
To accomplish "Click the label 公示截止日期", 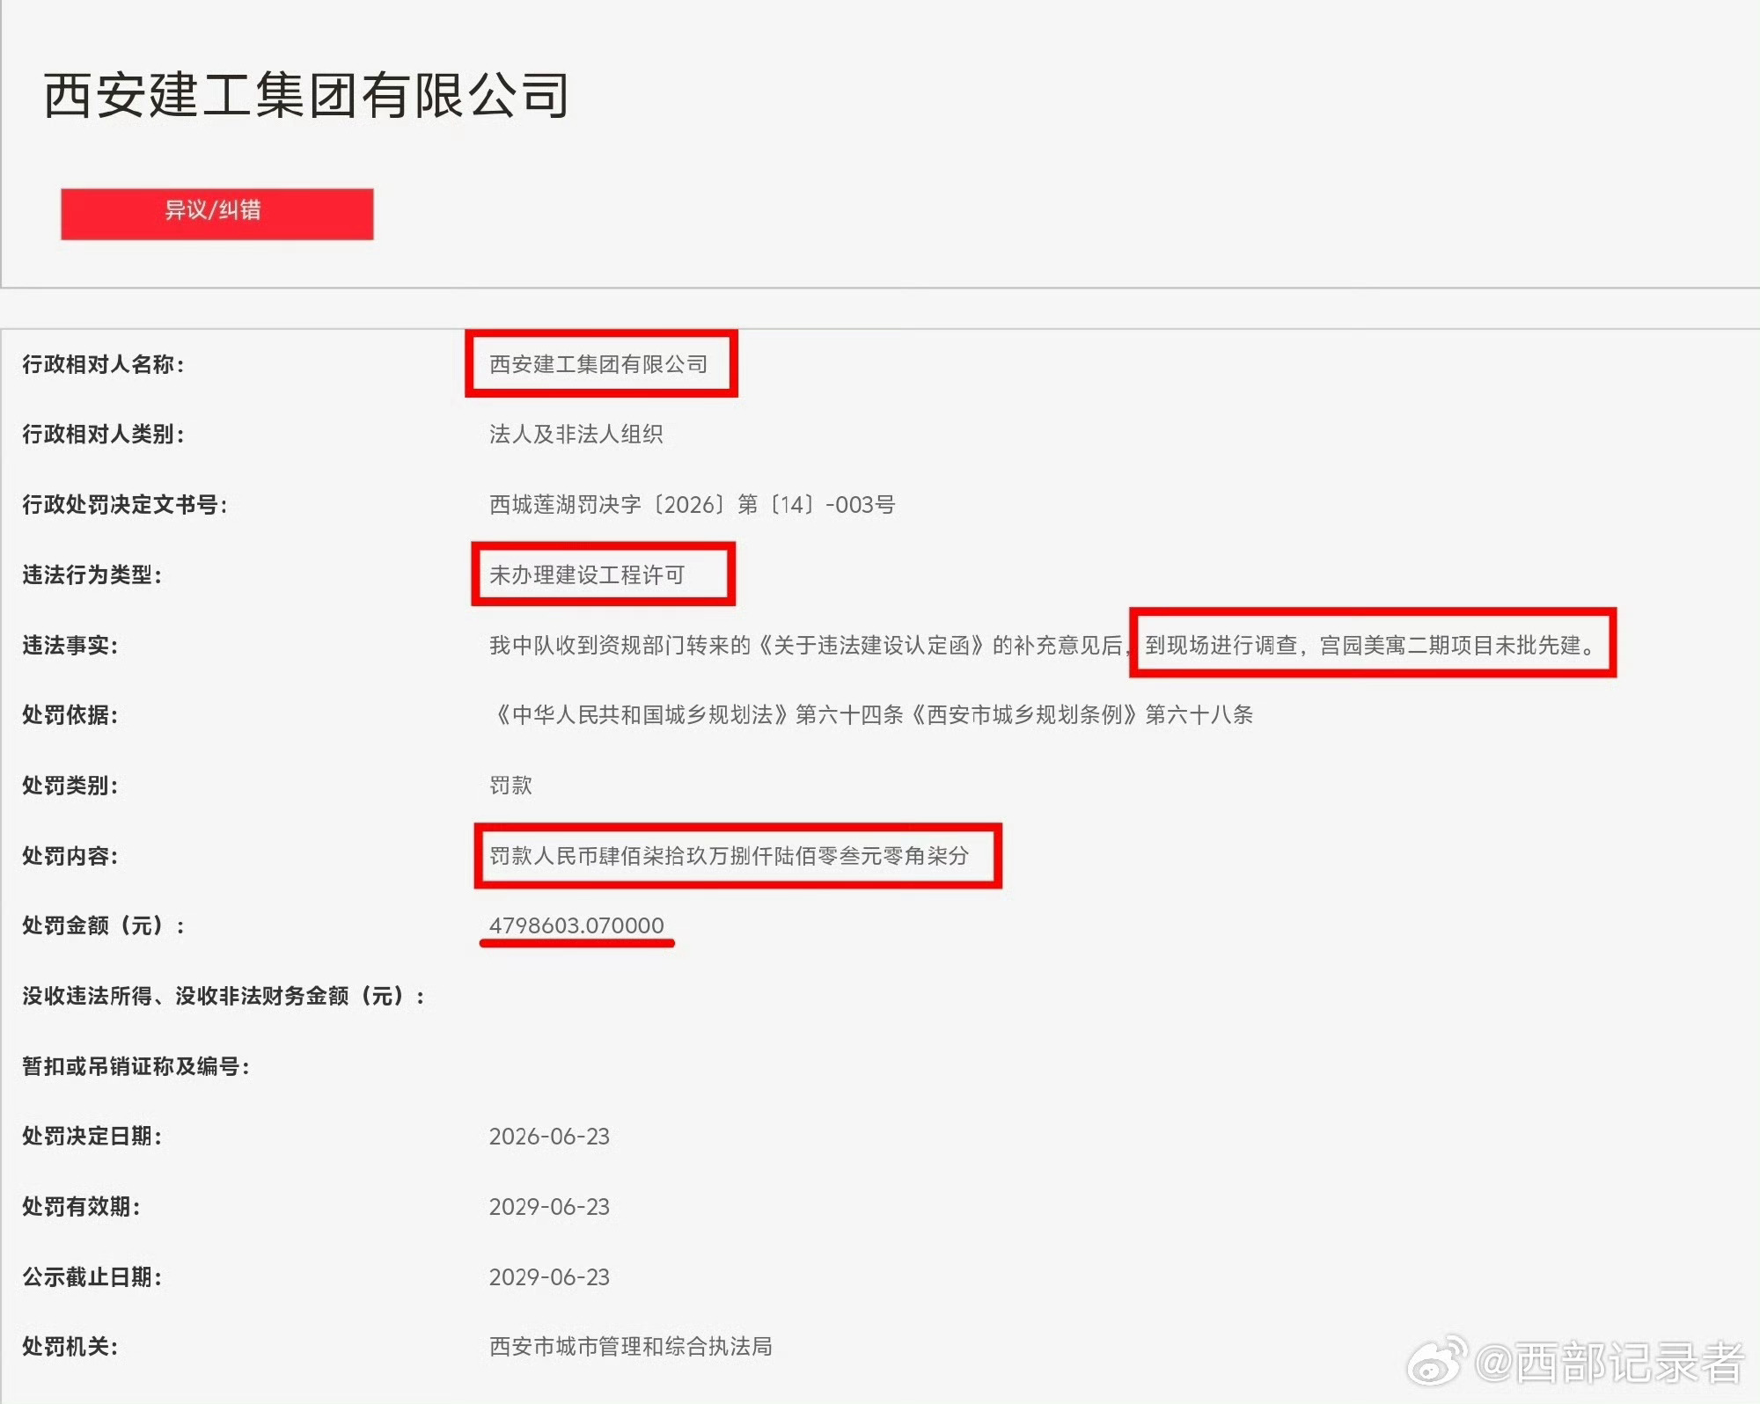I will pyautogui.click(x=92, y=1276).
